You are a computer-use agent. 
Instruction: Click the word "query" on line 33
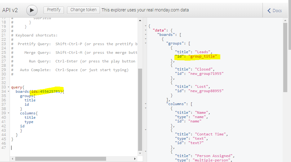[x=16, y=87]
